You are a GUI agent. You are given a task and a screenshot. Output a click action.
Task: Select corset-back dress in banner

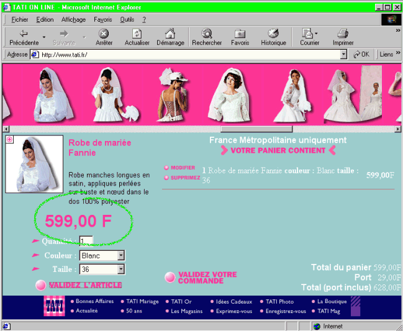pyautogui.click(x=173, y=94)
